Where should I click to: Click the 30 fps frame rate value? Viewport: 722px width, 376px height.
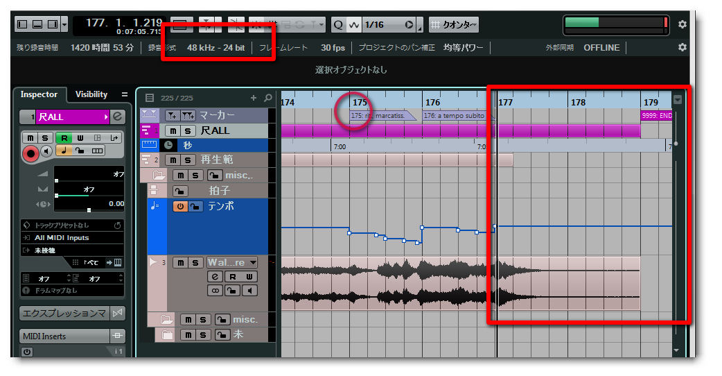pyautogui.click(x=333, y=48)
